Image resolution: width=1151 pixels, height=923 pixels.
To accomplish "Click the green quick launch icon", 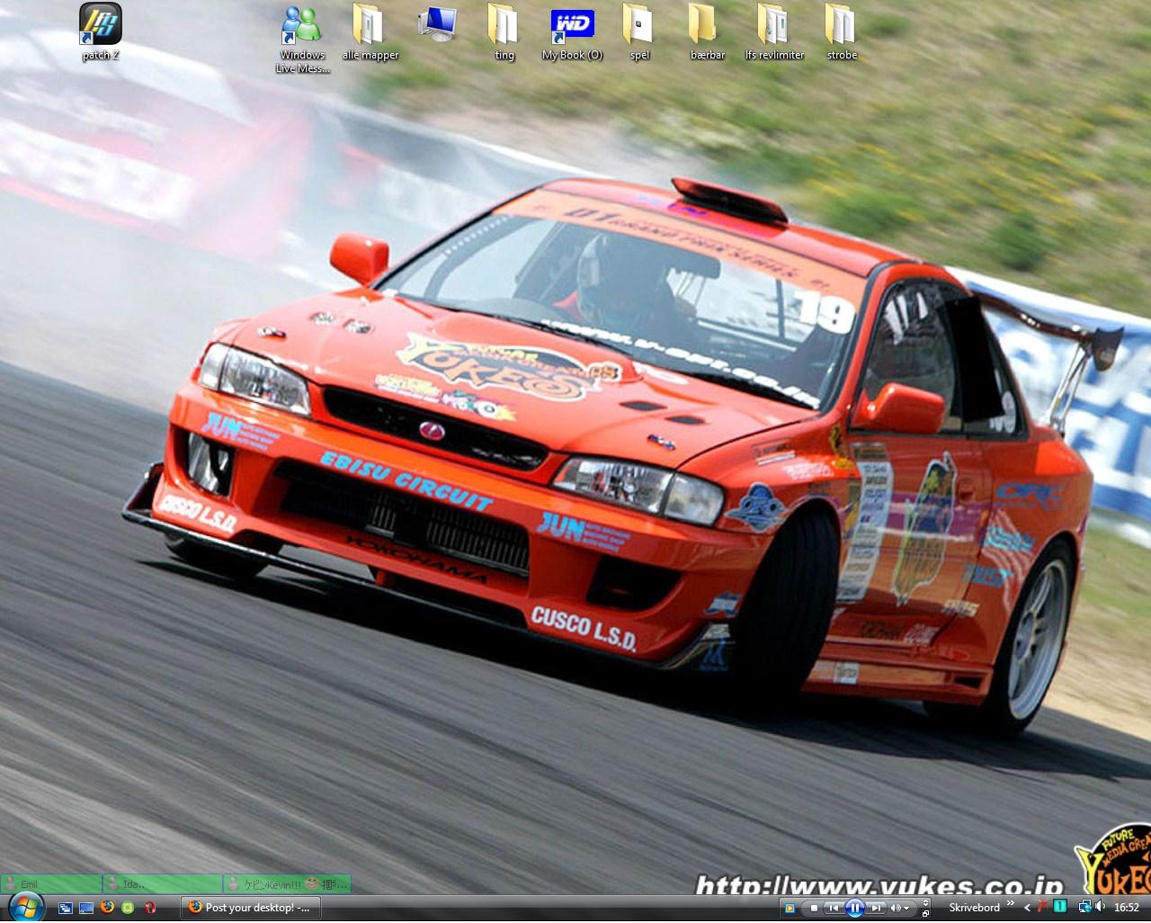I will click(x=129, y=908).
